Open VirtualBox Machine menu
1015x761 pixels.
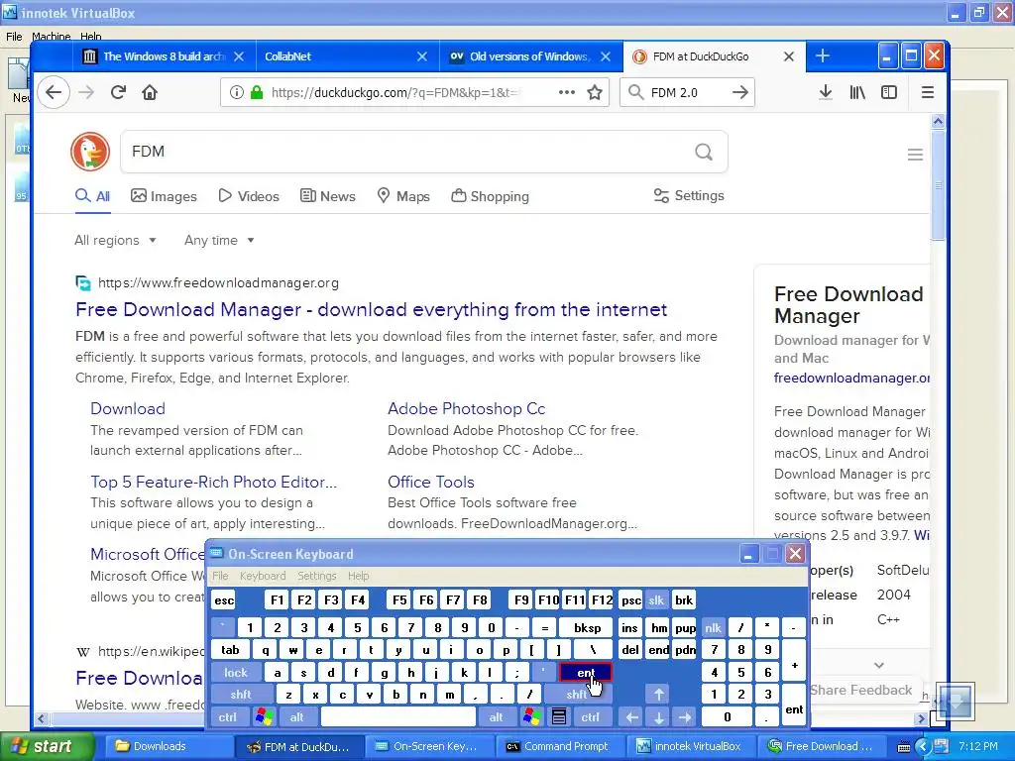click(52, 37)
